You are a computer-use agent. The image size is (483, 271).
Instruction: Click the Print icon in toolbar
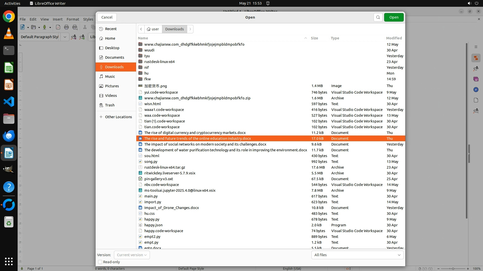(66, 27)
